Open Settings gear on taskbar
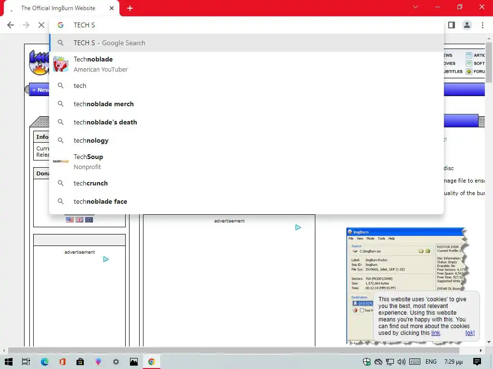Screen dimensions: 493x369 point(116,362)
